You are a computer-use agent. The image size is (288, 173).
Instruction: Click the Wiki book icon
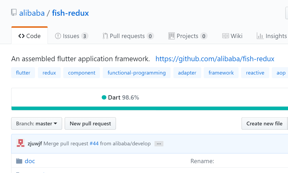click(226, 36)
